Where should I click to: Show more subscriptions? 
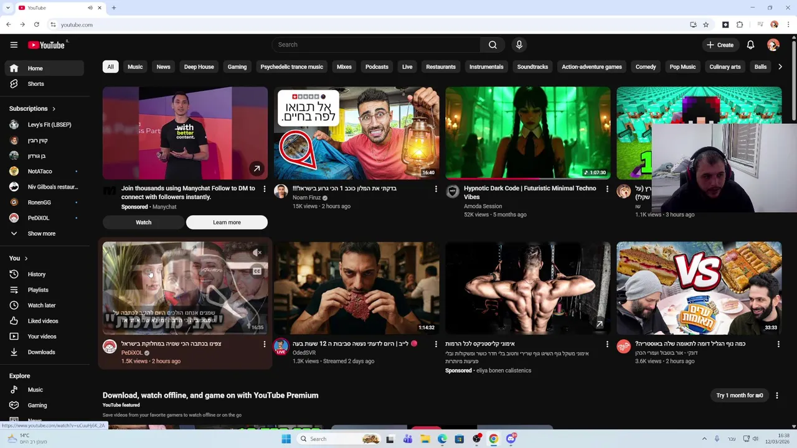43,234
